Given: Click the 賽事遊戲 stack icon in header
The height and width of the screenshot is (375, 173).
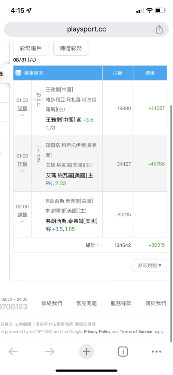Looking at the screenshot, I should (18, 73).
